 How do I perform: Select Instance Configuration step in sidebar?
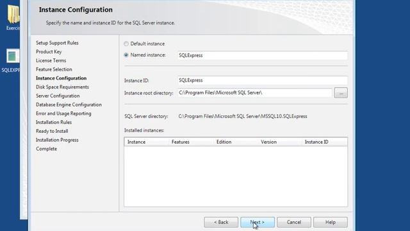61,78
